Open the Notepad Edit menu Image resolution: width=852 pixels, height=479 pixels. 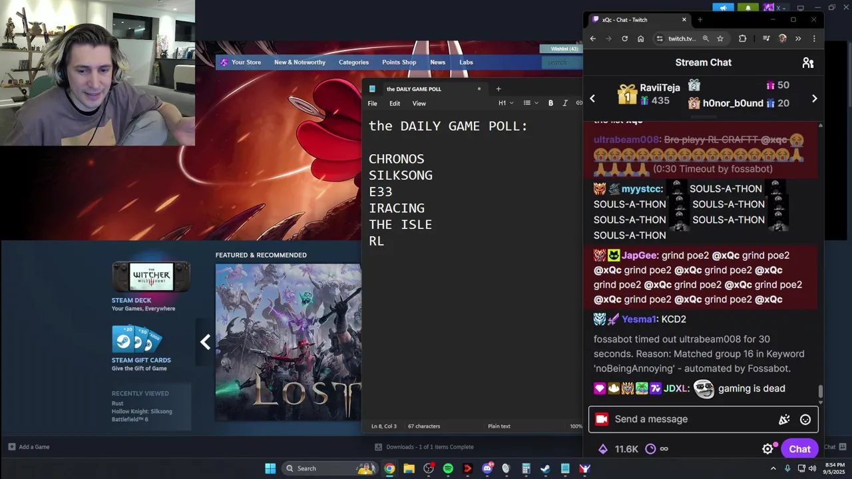[395, 103]
